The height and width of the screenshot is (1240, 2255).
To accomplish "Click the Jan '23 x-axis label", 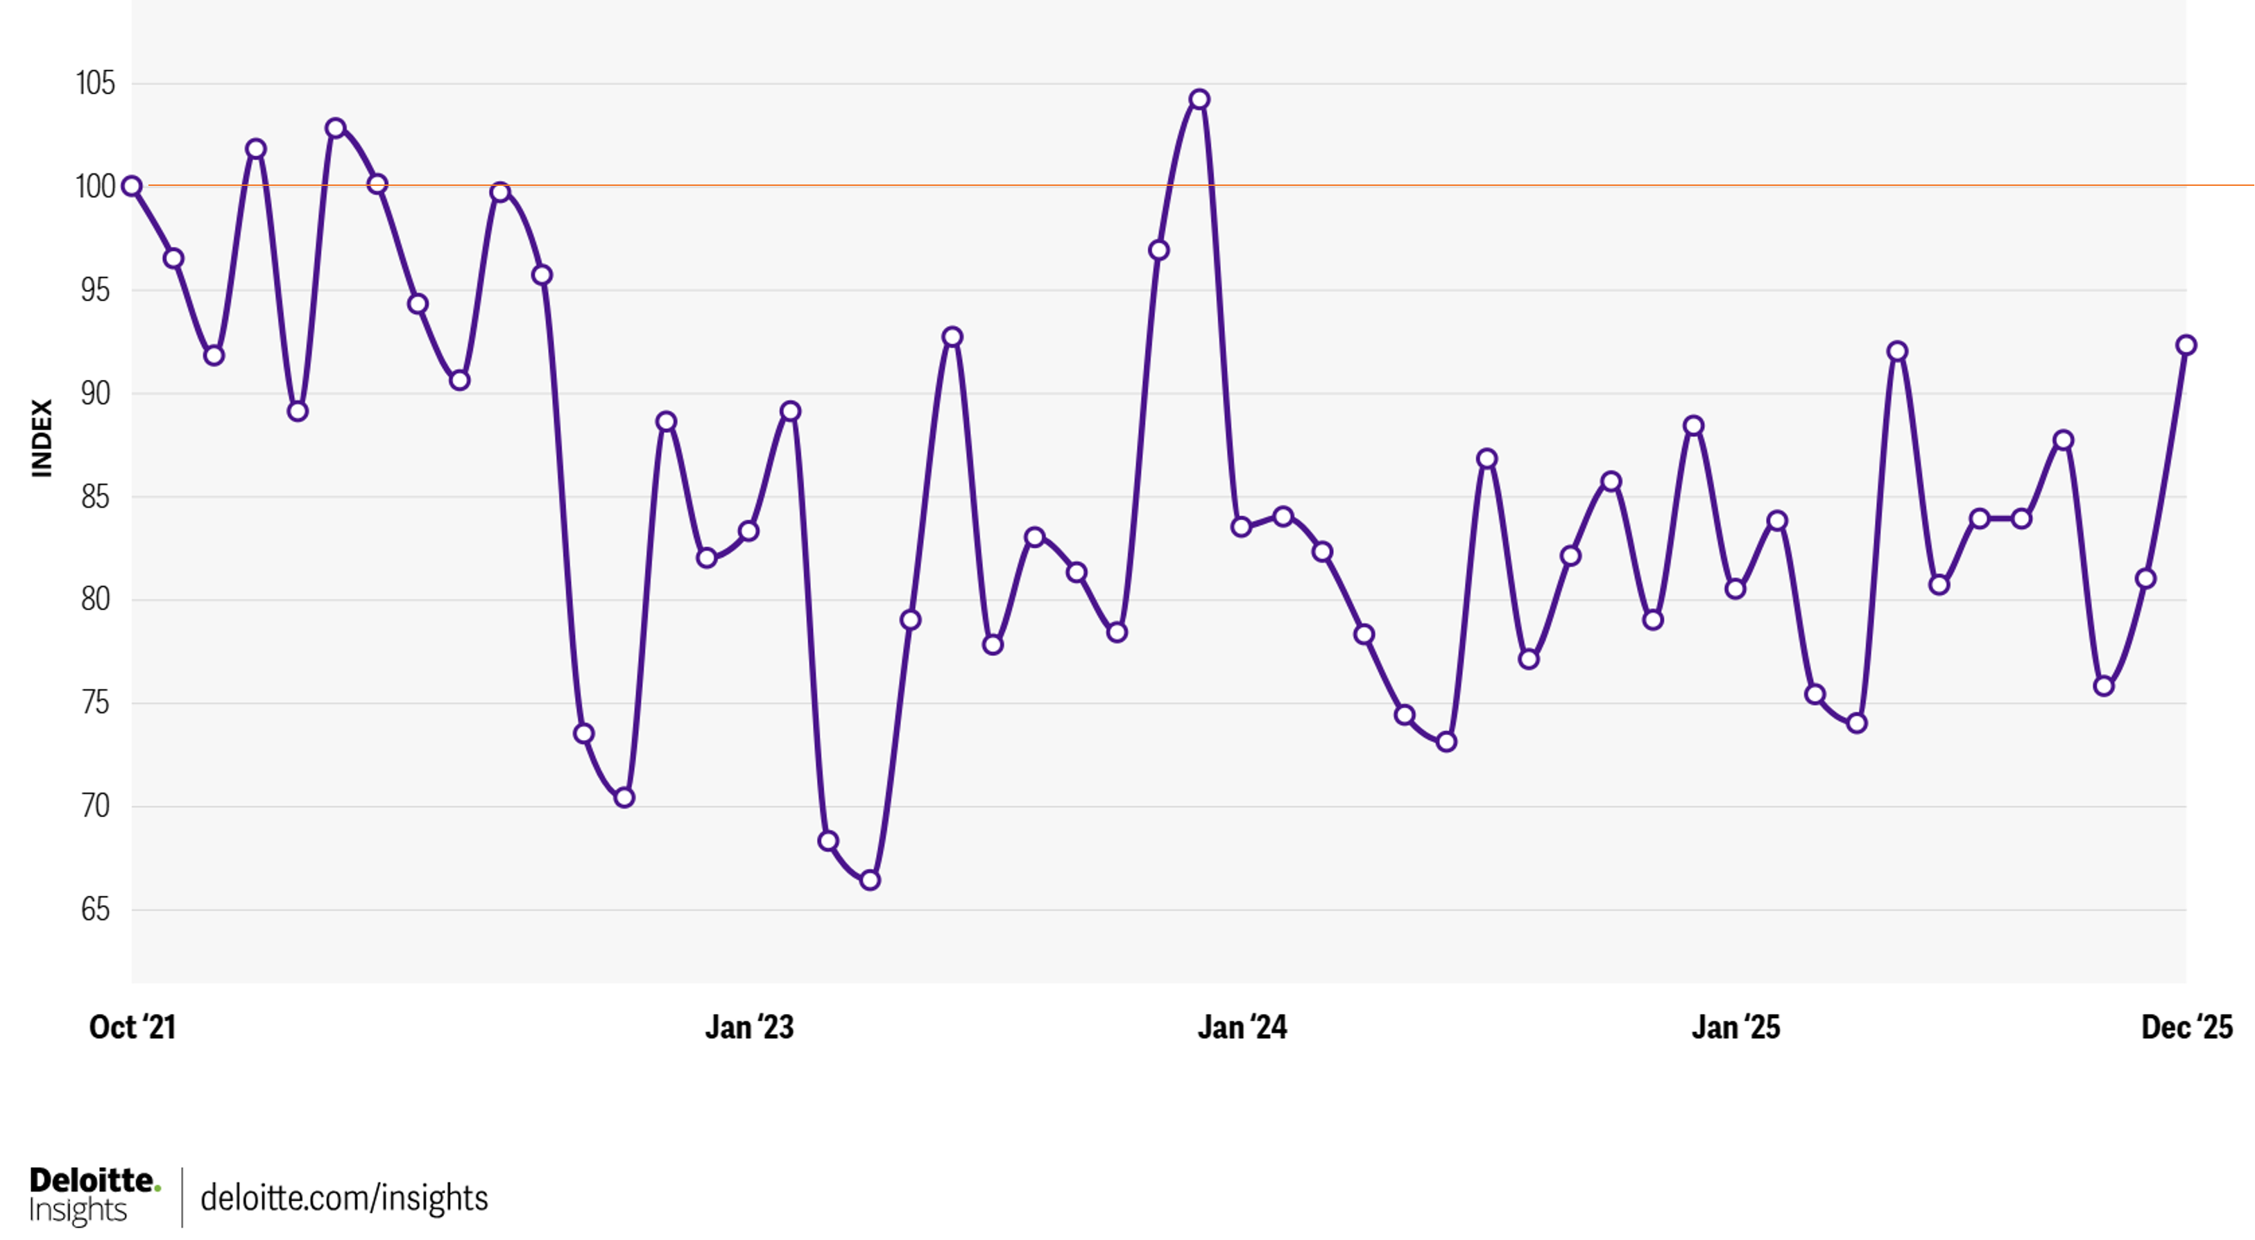I will pyautogui.click(x=749, y=1027).
